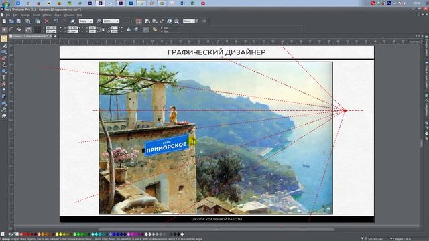
Task: Click the Paste icon
Action: pyautogui.click(x=38, y=21)
